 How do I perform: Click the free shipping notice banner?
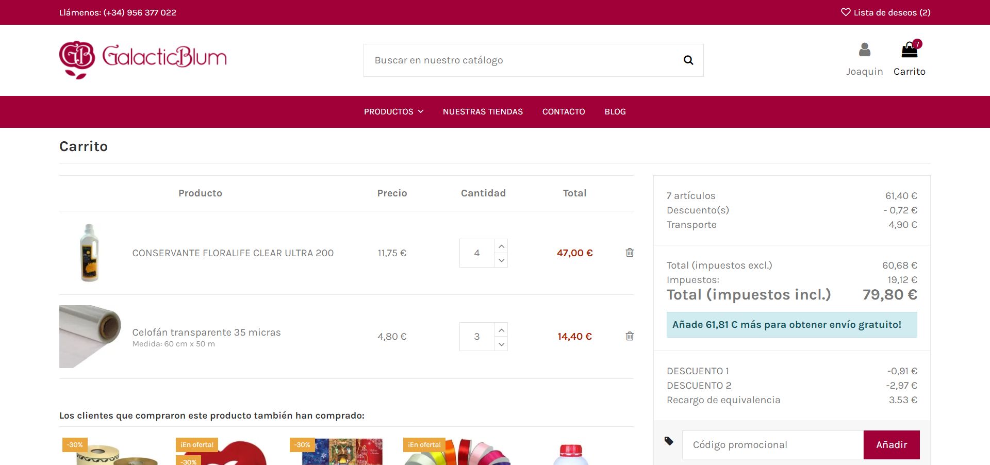(x=791, y=325)
